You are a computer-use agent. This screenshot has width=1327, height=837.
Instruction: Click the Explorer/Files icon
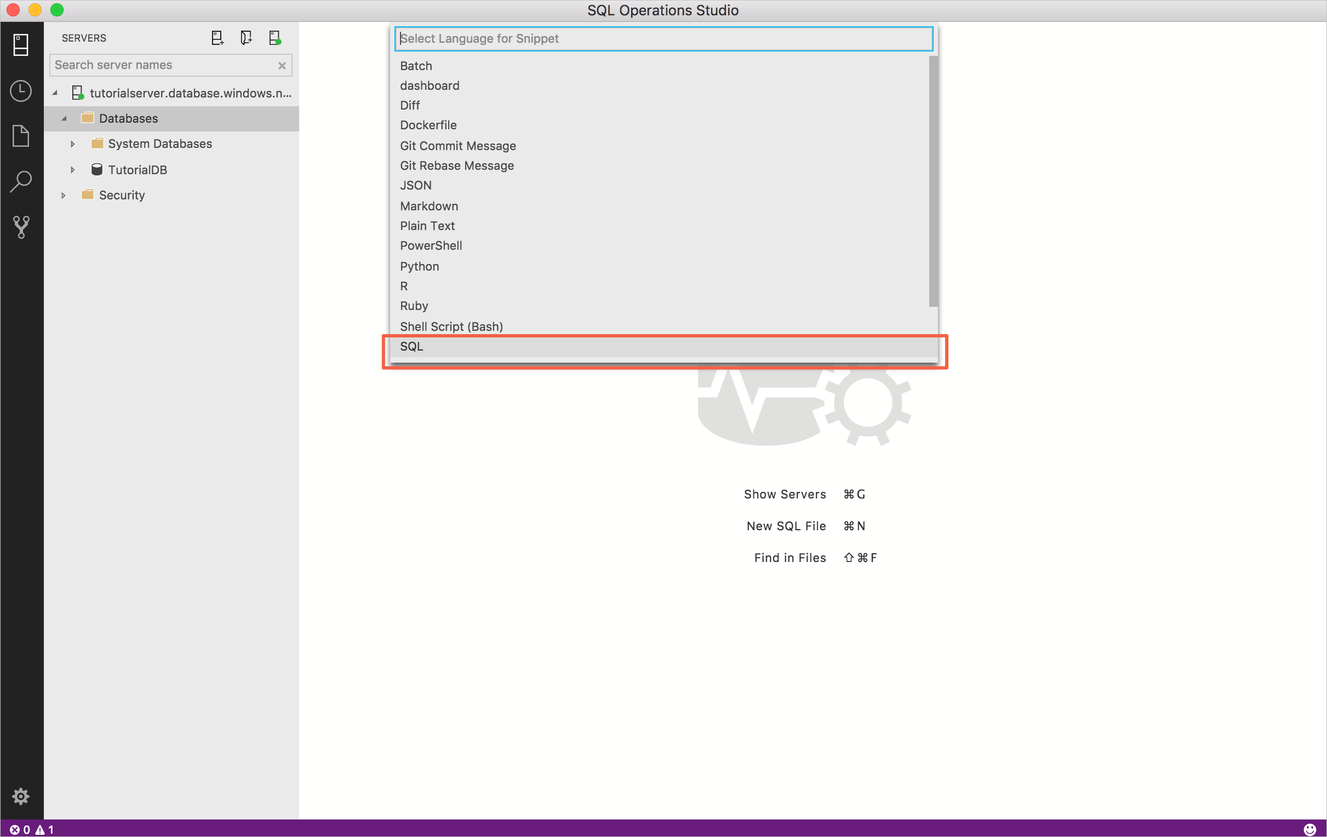(21, 136)
